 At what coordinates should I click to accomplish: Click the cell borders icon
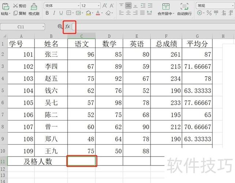pyautogui.click(x=69, y=13)
